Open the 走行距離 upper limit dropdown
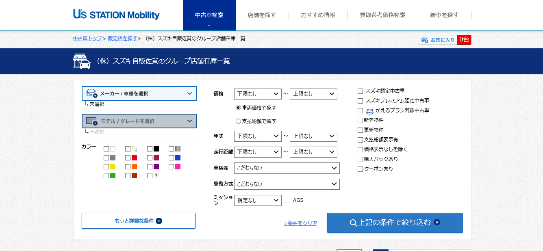Viewport: 543px width, 251px height. pyautogui.click(x=313, y=152)
